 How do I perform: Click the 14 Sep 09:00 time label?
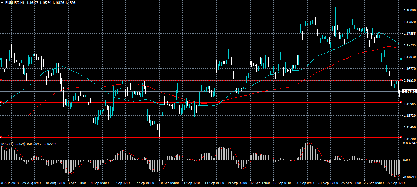[x=237, y=183]
